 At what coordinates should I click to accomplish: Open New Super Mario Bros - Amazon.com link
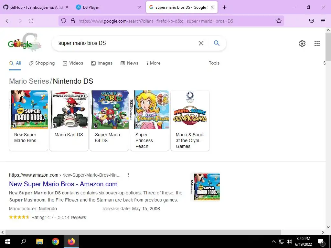coord(63,184)
